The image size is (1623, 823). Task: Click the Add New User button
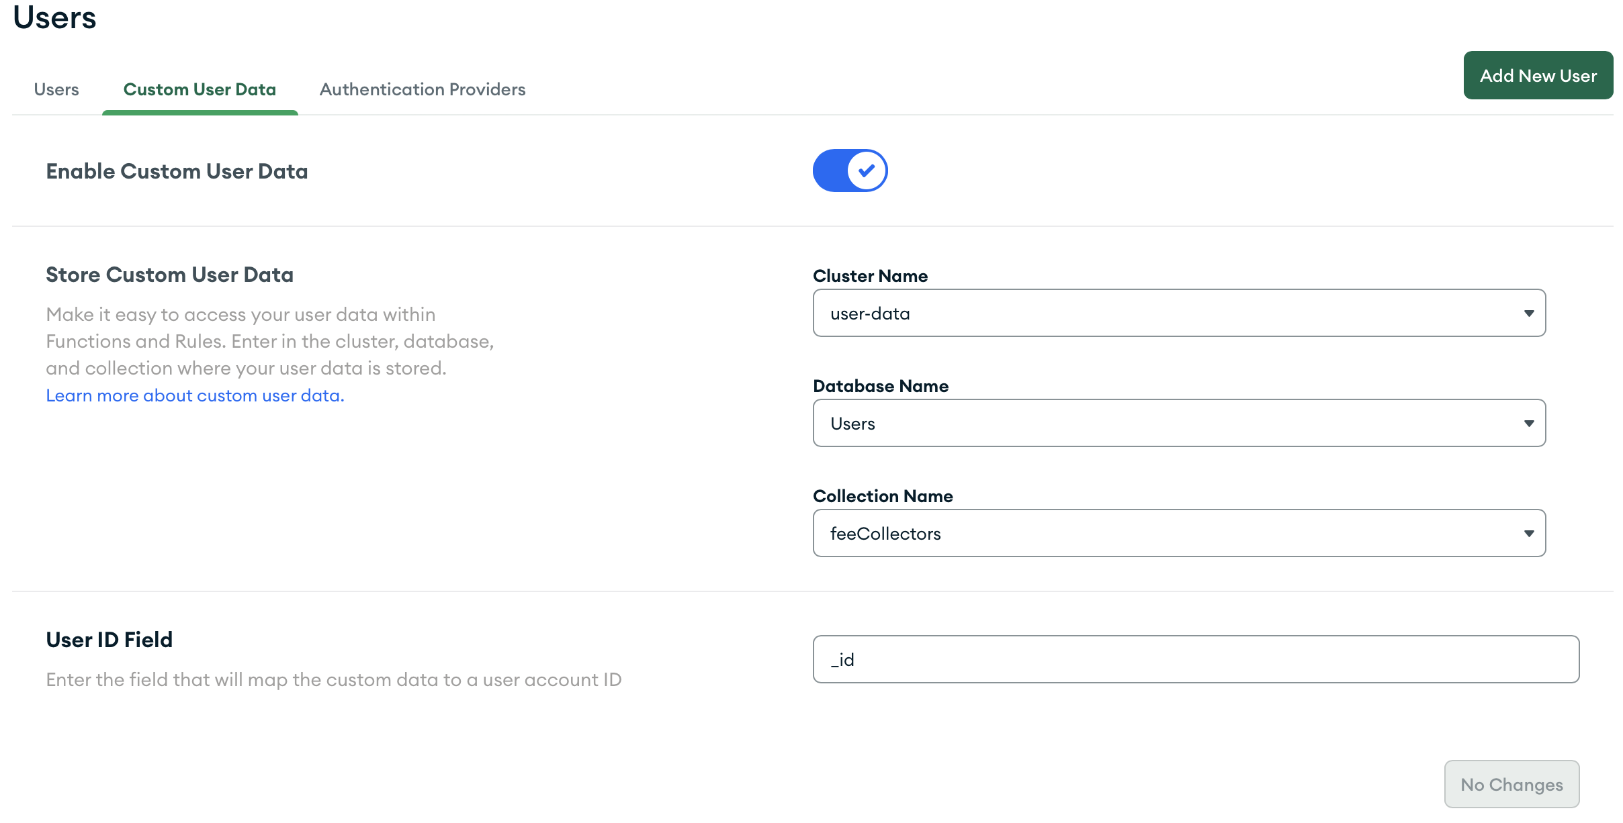(1538, 76)
